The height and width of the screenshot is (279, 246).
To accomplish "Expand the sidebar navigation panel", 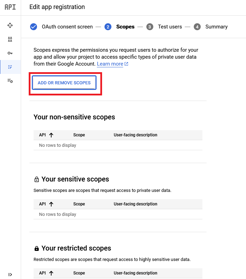I will [10, 274].
